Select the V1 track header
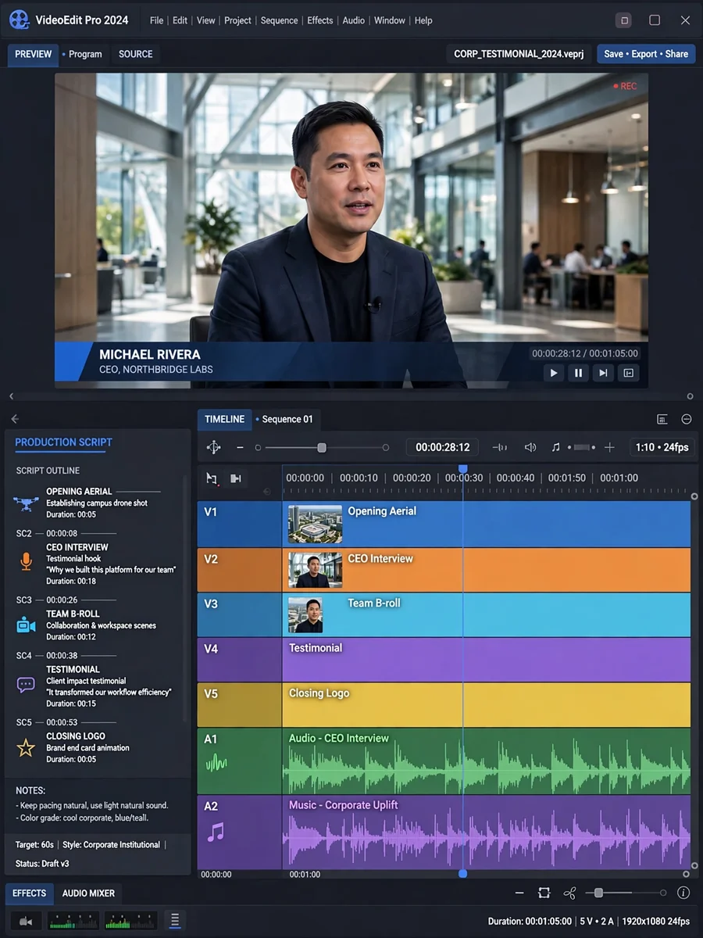Image resolution: width=703 pixels, height=938 pixels. pos(239,524)
